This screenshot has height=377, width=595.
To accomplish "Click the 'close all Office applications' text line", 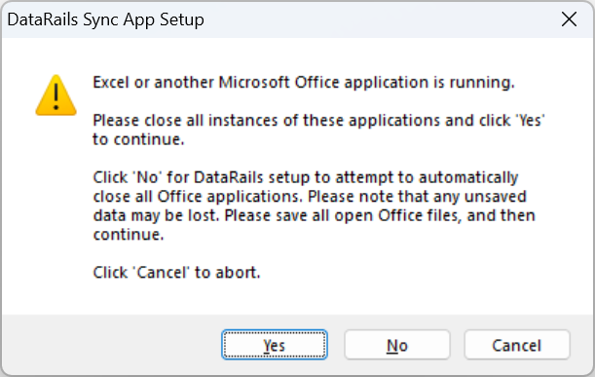I will coord(310,196).
